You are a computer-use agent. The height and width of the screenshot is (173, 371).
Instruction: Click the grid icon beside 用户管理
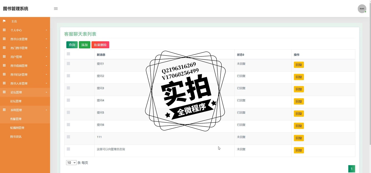(4, 57)
